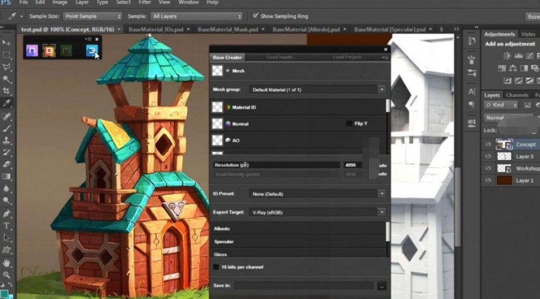This screenshot has width=540, height=299.
Task: Select the Blur tool
Action: pos(6,189)
